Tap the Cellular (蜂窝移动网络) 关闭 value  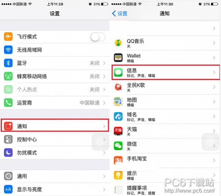94,76
